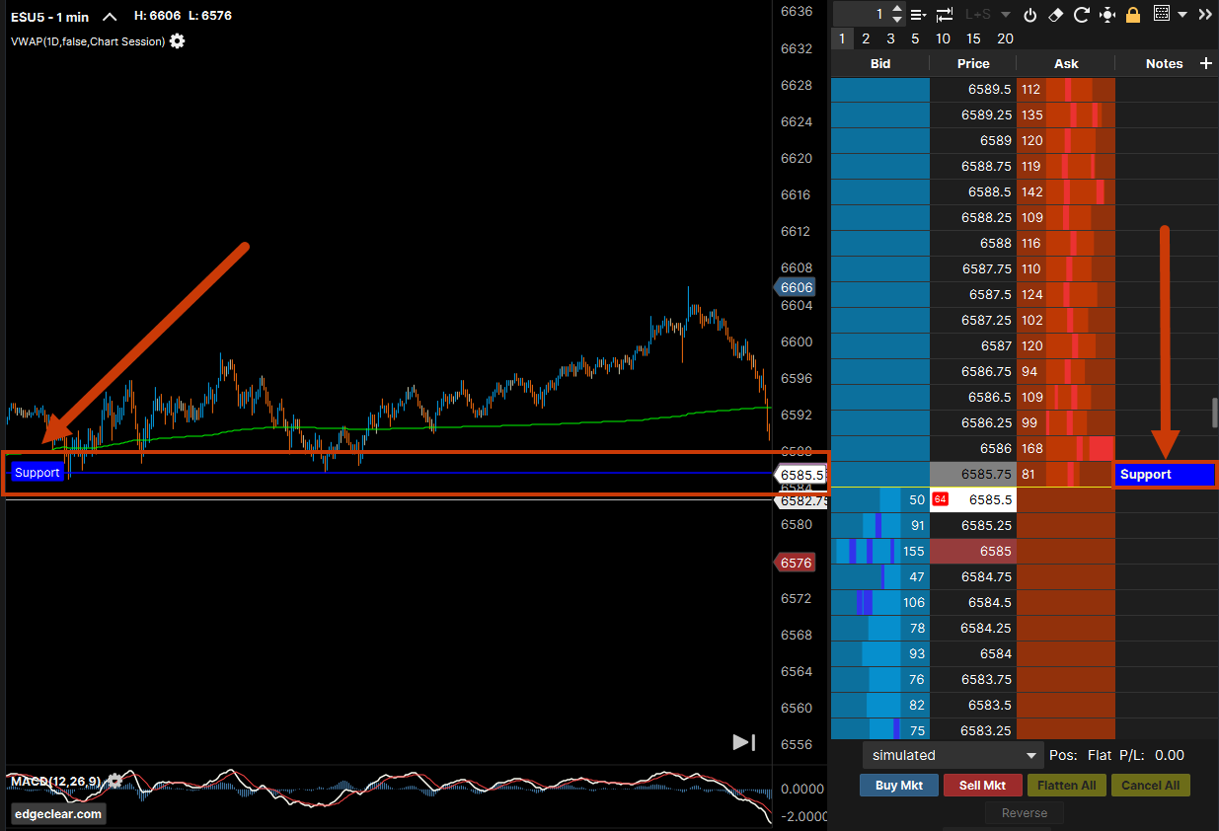Click the refresh arrow icon
This screenshot has height=831, width=1219.
[x=1081, y=15]
